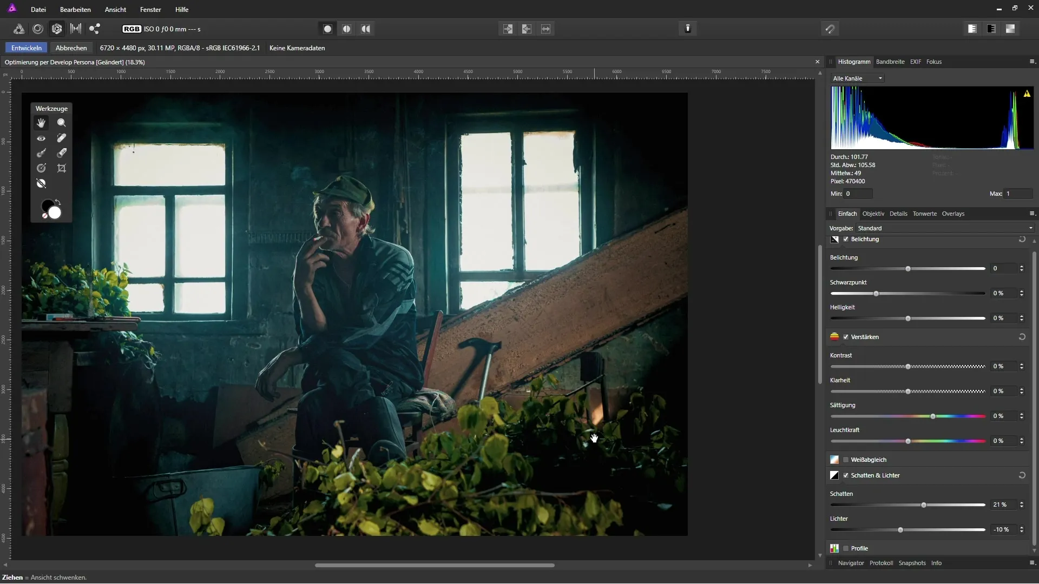Open the Alle Kanäle channel dropdown
Screen dimensions: 1039x584
858,78
